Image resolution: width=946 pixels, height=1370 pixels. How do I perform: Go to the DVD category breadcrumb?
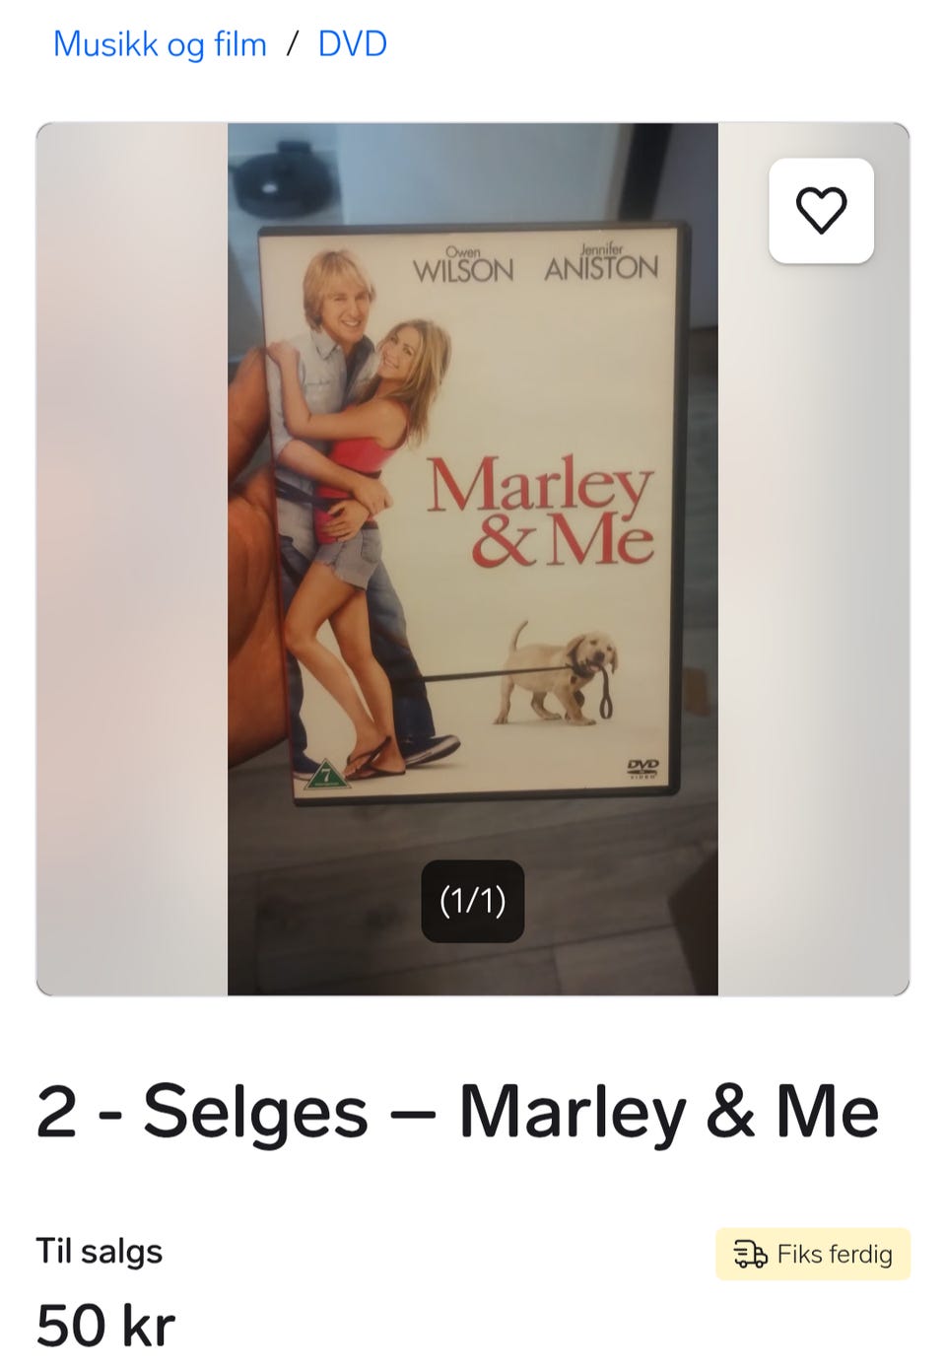click(x=352, y=44)
